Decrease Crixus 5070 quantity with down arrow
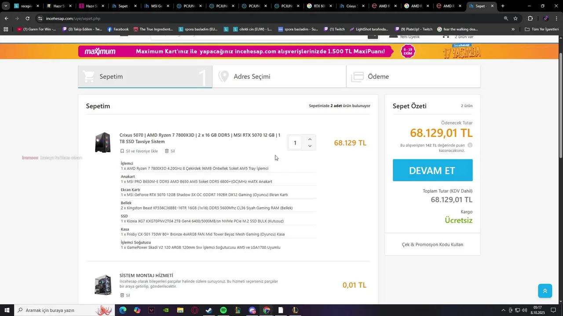Screen dimensions: 563x316 click(x=310, y=146)
